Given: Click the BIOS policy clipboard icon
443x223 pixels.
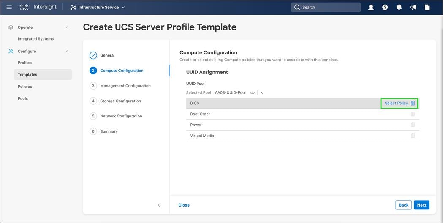Looking at the screenshot, I should [413, 103].
